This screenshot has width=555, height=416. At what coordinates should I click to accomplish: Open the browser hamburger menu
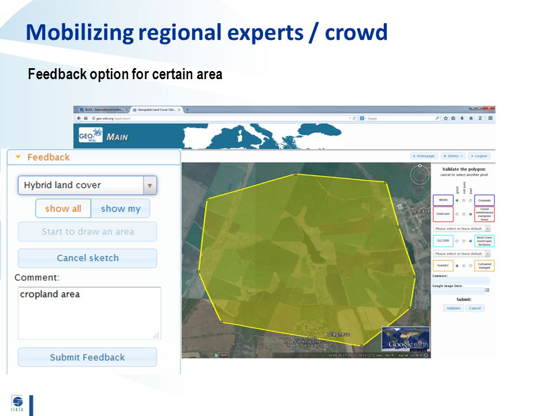(x=490, y=118)
